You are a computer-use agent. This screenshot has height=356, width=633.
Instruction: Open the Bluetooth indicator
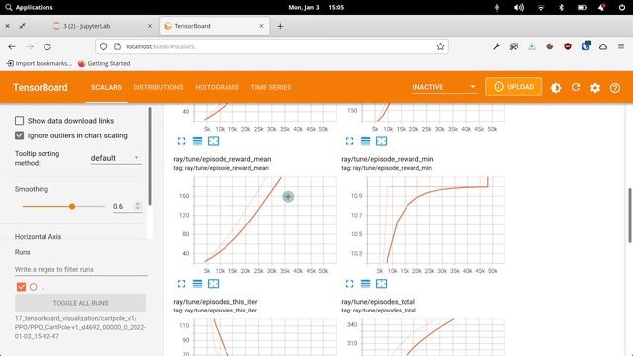click(561, 7)
